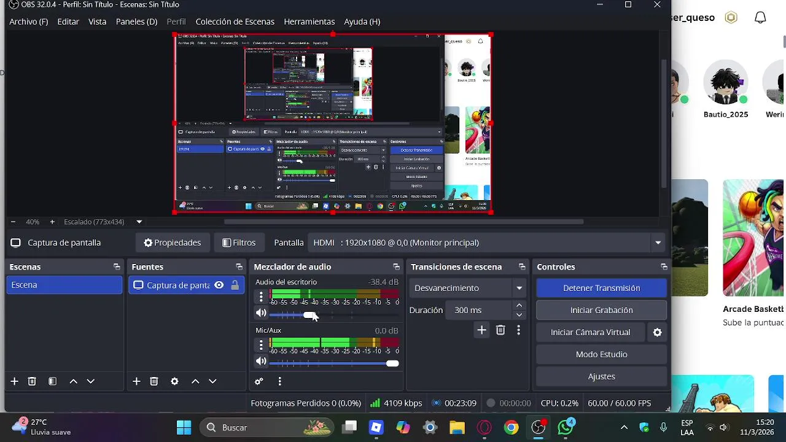This screenshot has height=442, width=786.
Task: Open Ayuda (H) menu
Action: [x=362, y=21]
